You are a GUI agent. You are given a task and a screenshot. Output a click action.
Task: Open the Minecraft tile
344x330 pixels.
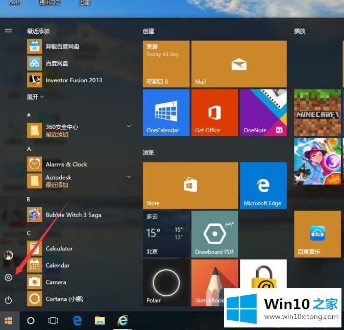pyautogui.click(x=317, y=112)
